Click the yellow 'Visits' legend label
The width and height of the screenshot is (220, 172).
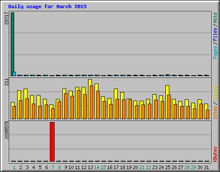[215, 93]
